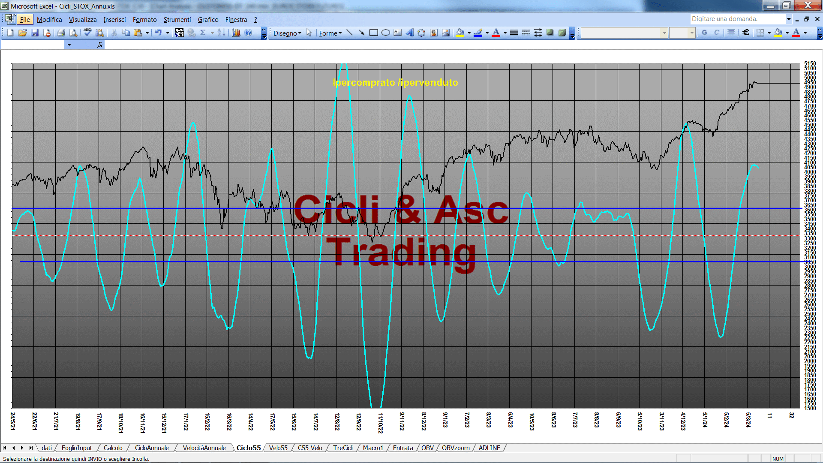Select the Rectangle drawing tool
The height and width of the screenshot is (463, 823).
[373, 33]
